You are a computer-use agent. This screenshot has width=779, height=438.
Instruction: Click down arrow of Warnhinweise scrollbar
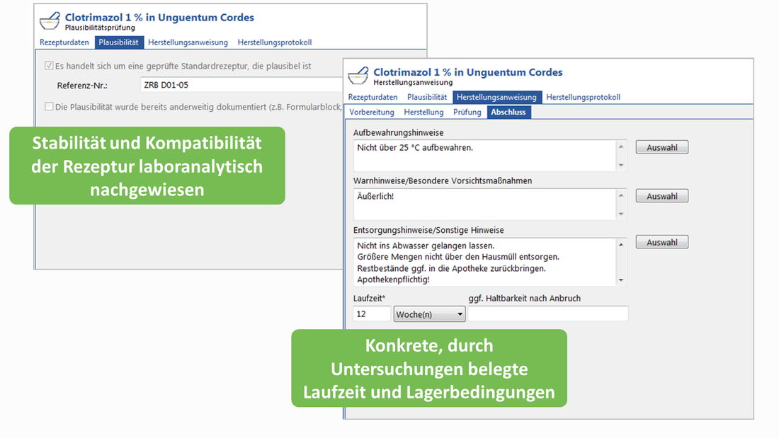click(x=621, y=214)
